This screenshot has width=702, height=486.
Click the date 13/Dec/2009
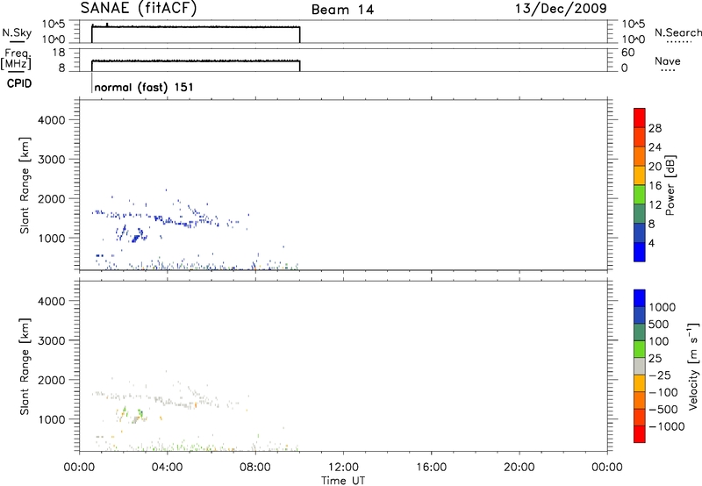[561, 8]
